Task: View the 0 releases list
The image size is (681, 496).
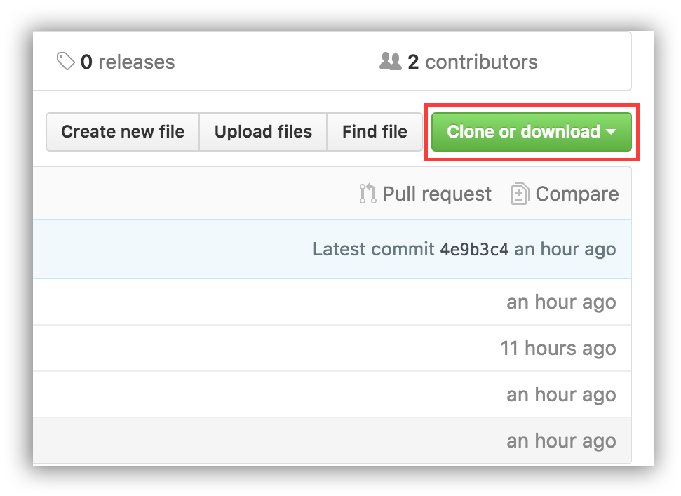Action: click(114, 62)
